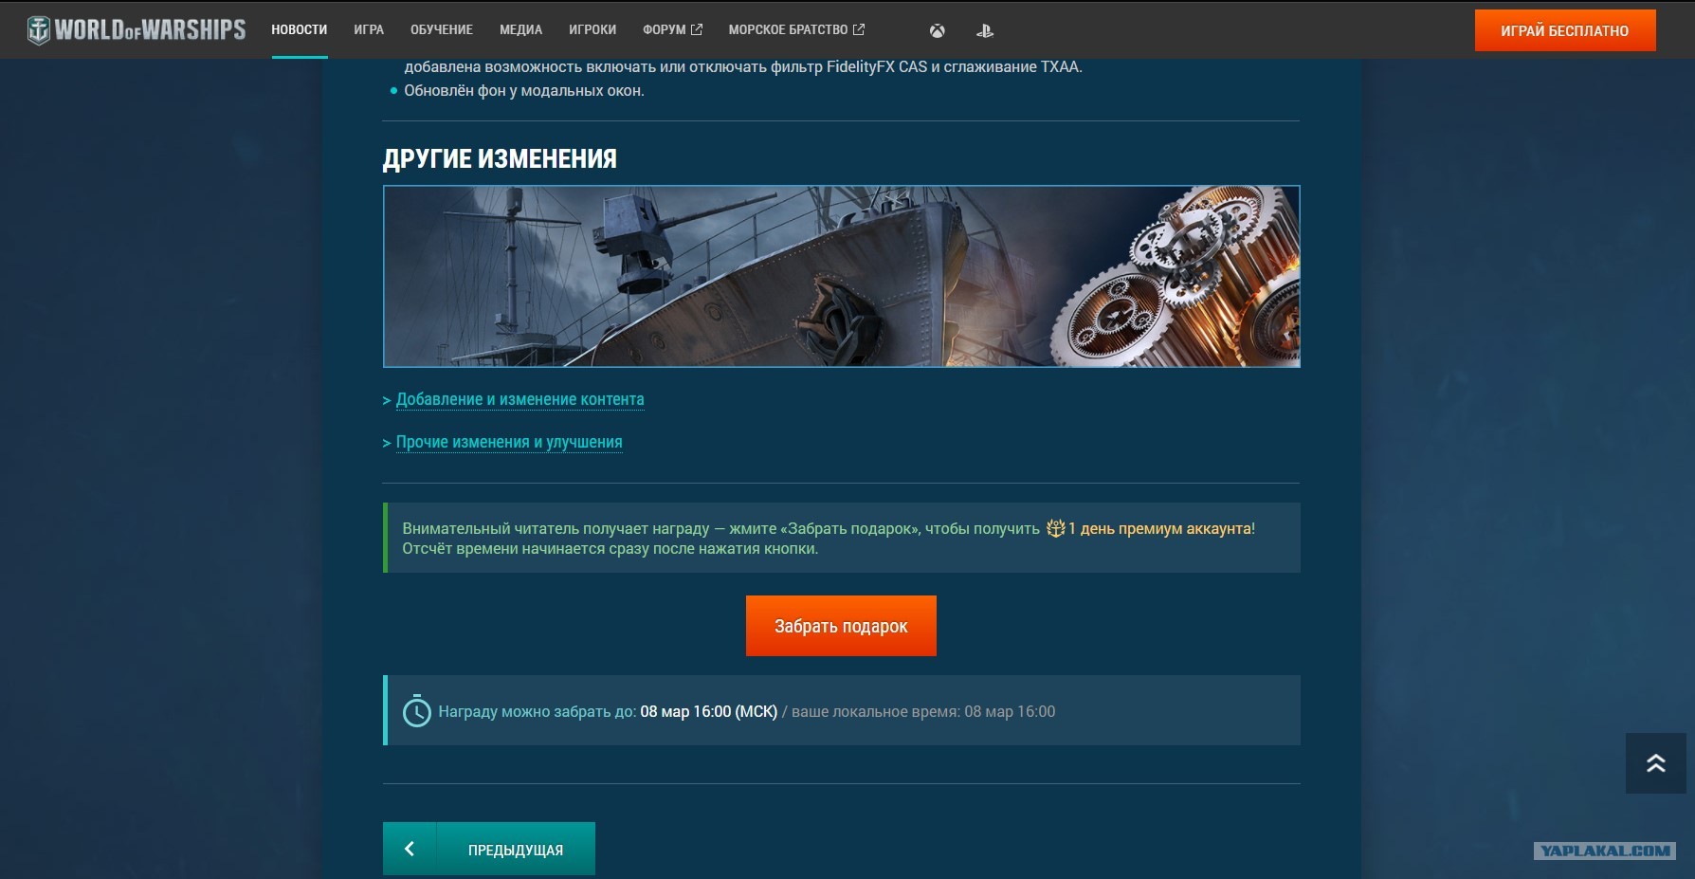Click the ship and gears banner image

(842, 276)
